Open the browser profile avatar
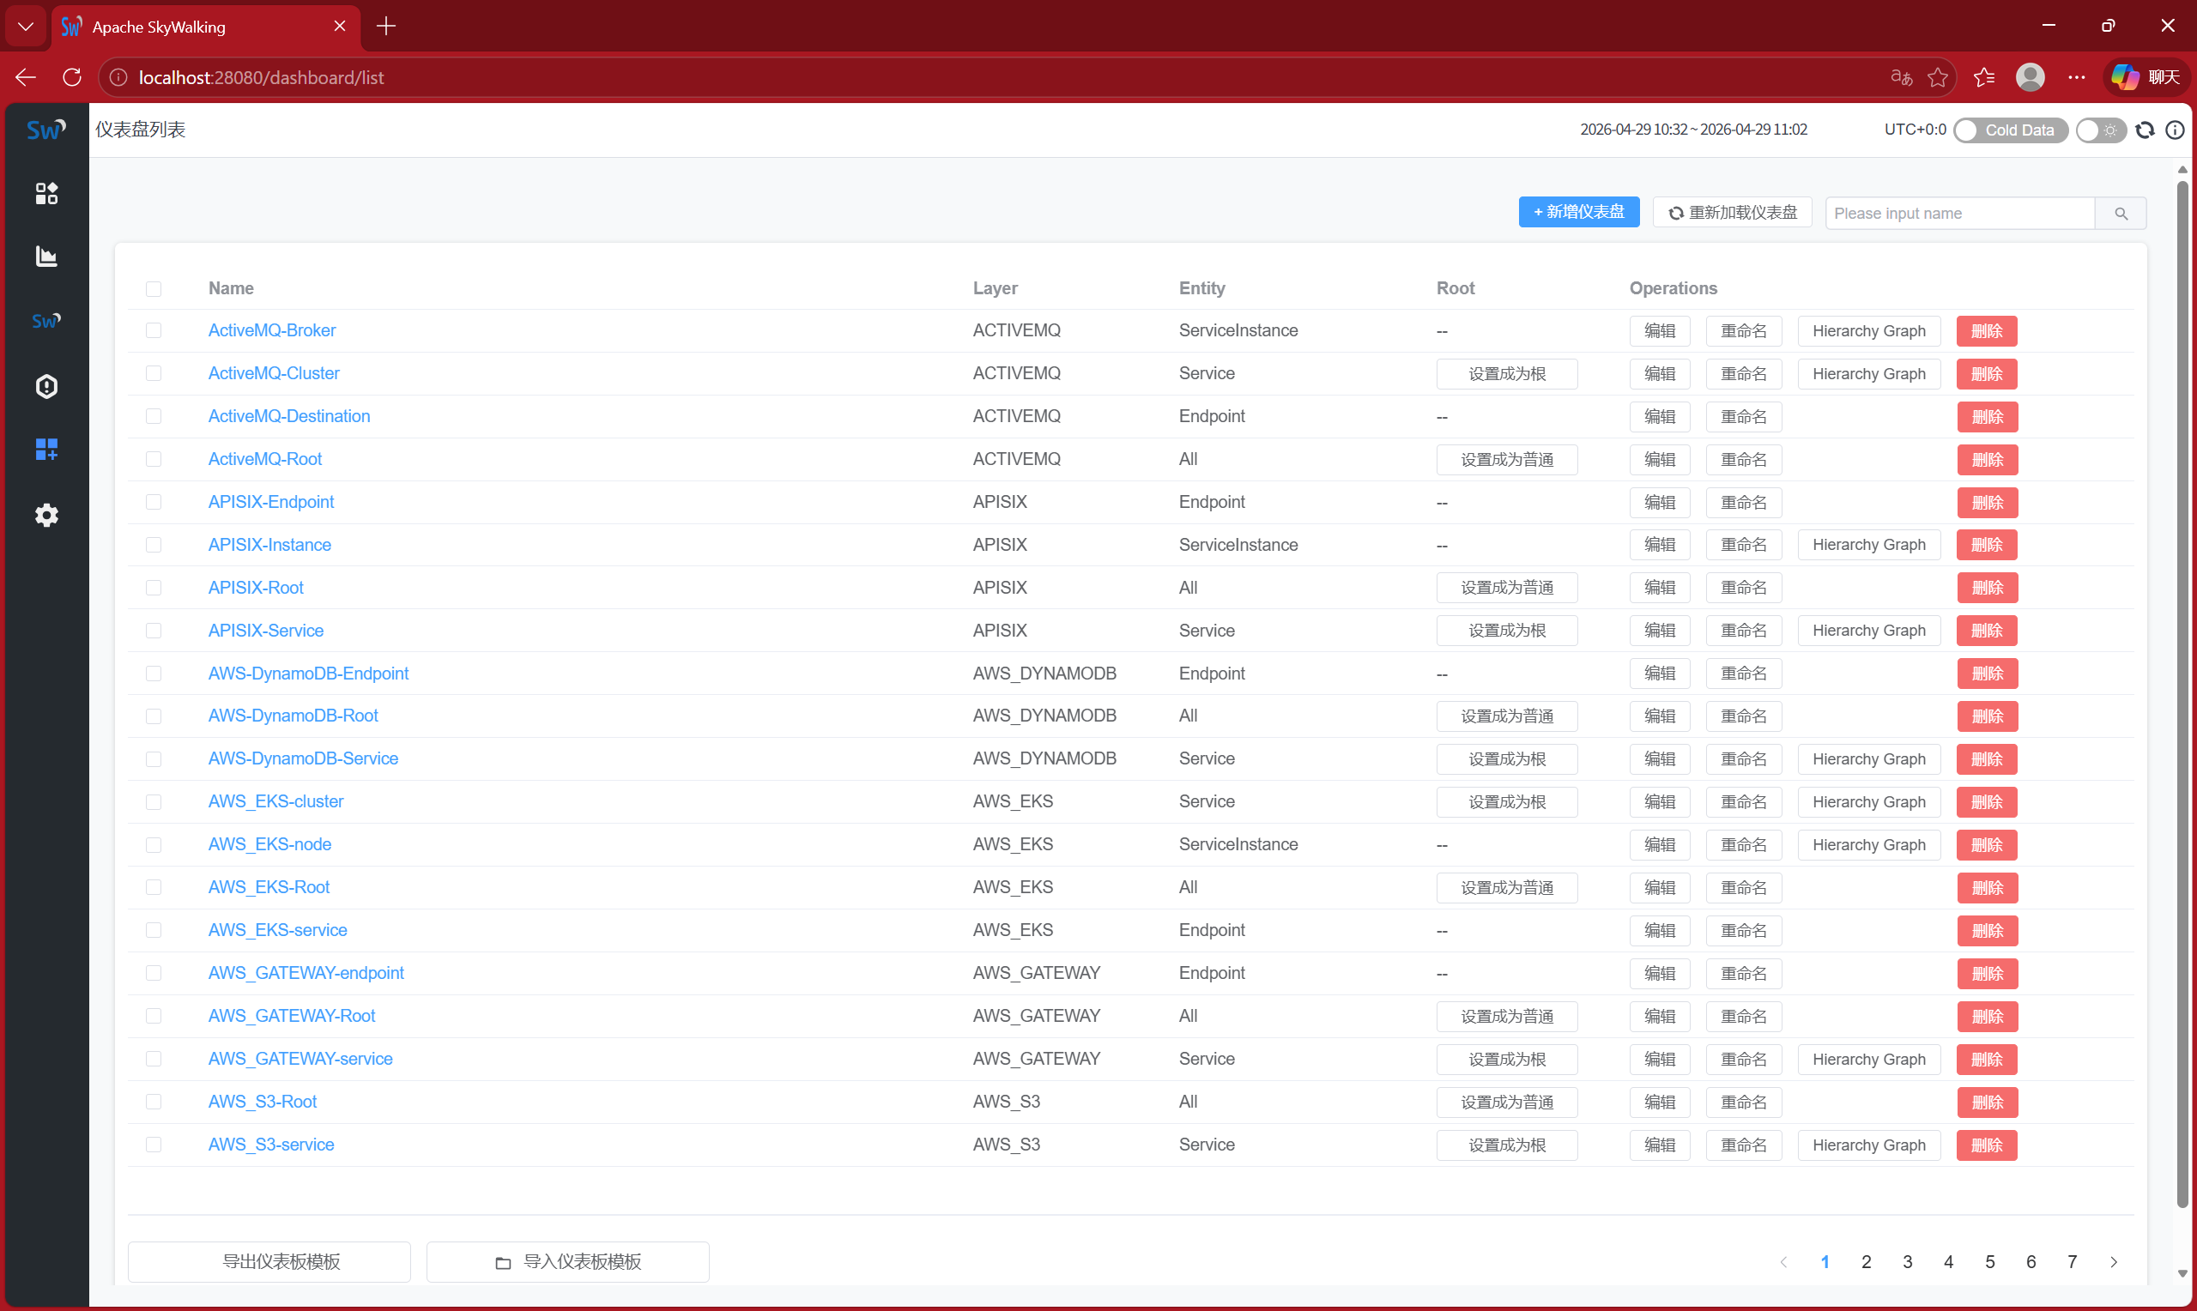The width and height of the screenshot is (2197, 1311). point(2030,78)
